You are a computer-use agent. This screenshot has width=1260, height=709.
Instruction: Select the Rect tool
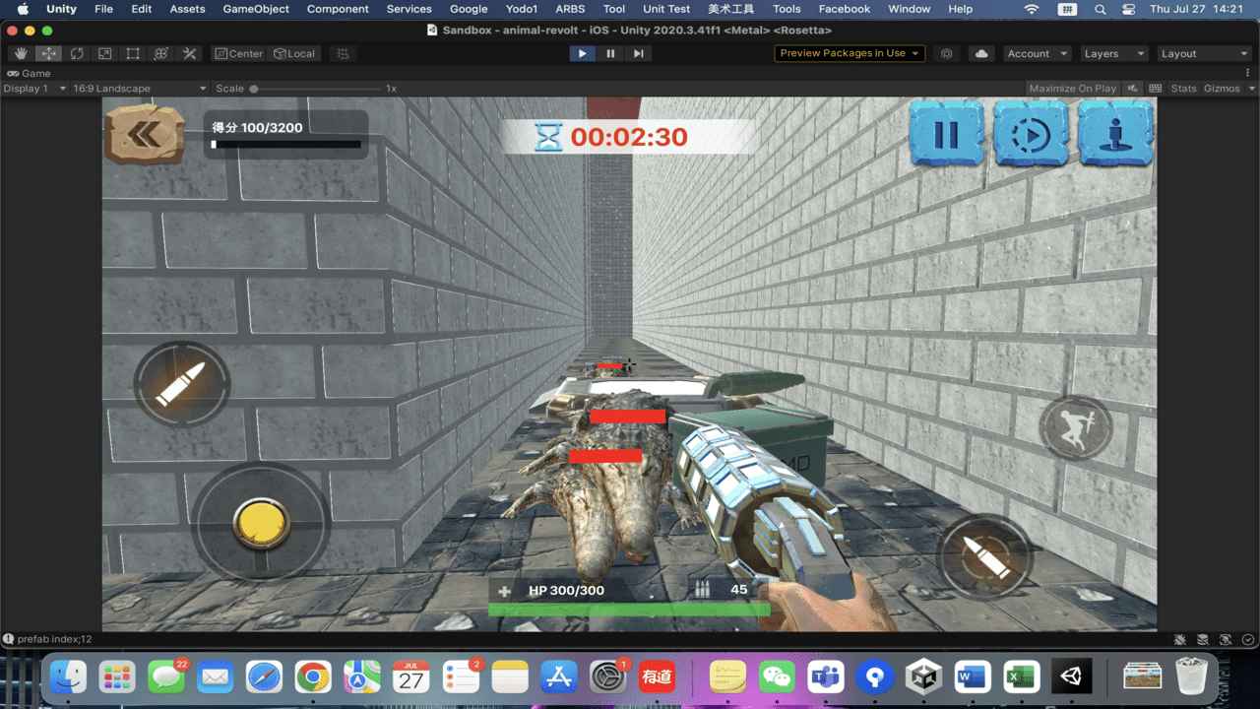[133, 53]
